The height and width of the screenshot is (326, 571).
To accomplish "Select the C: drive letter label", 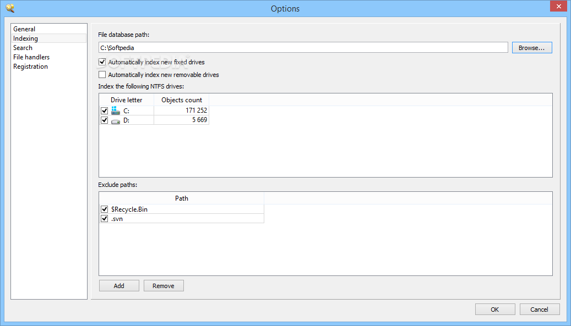I will pyautogui.click(x=126, y=111).
